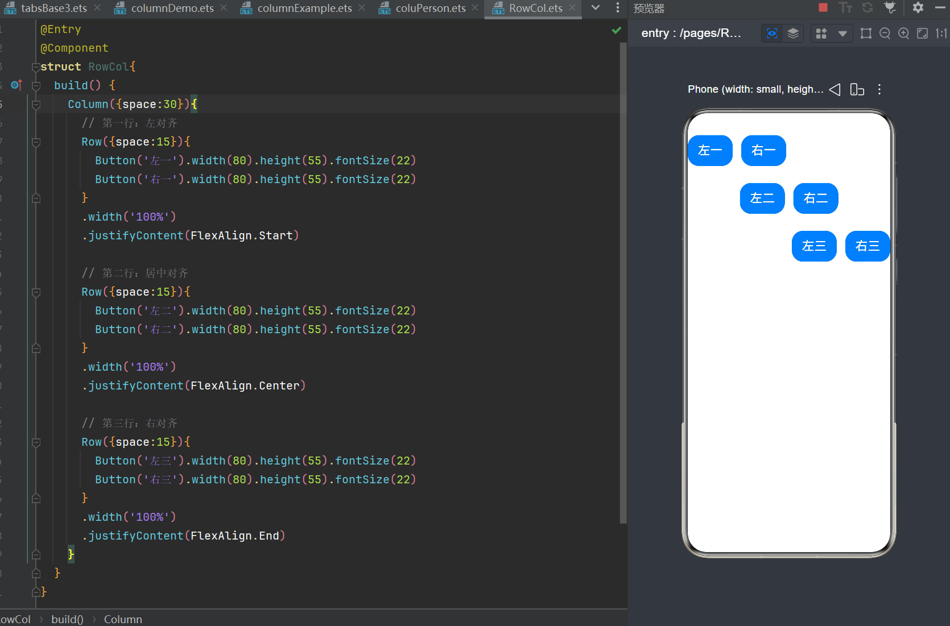This screenshot has height=626, width=950.
Task: Click the 右二 button in preview
Action: pyautogui.click(x=816, y=198)
